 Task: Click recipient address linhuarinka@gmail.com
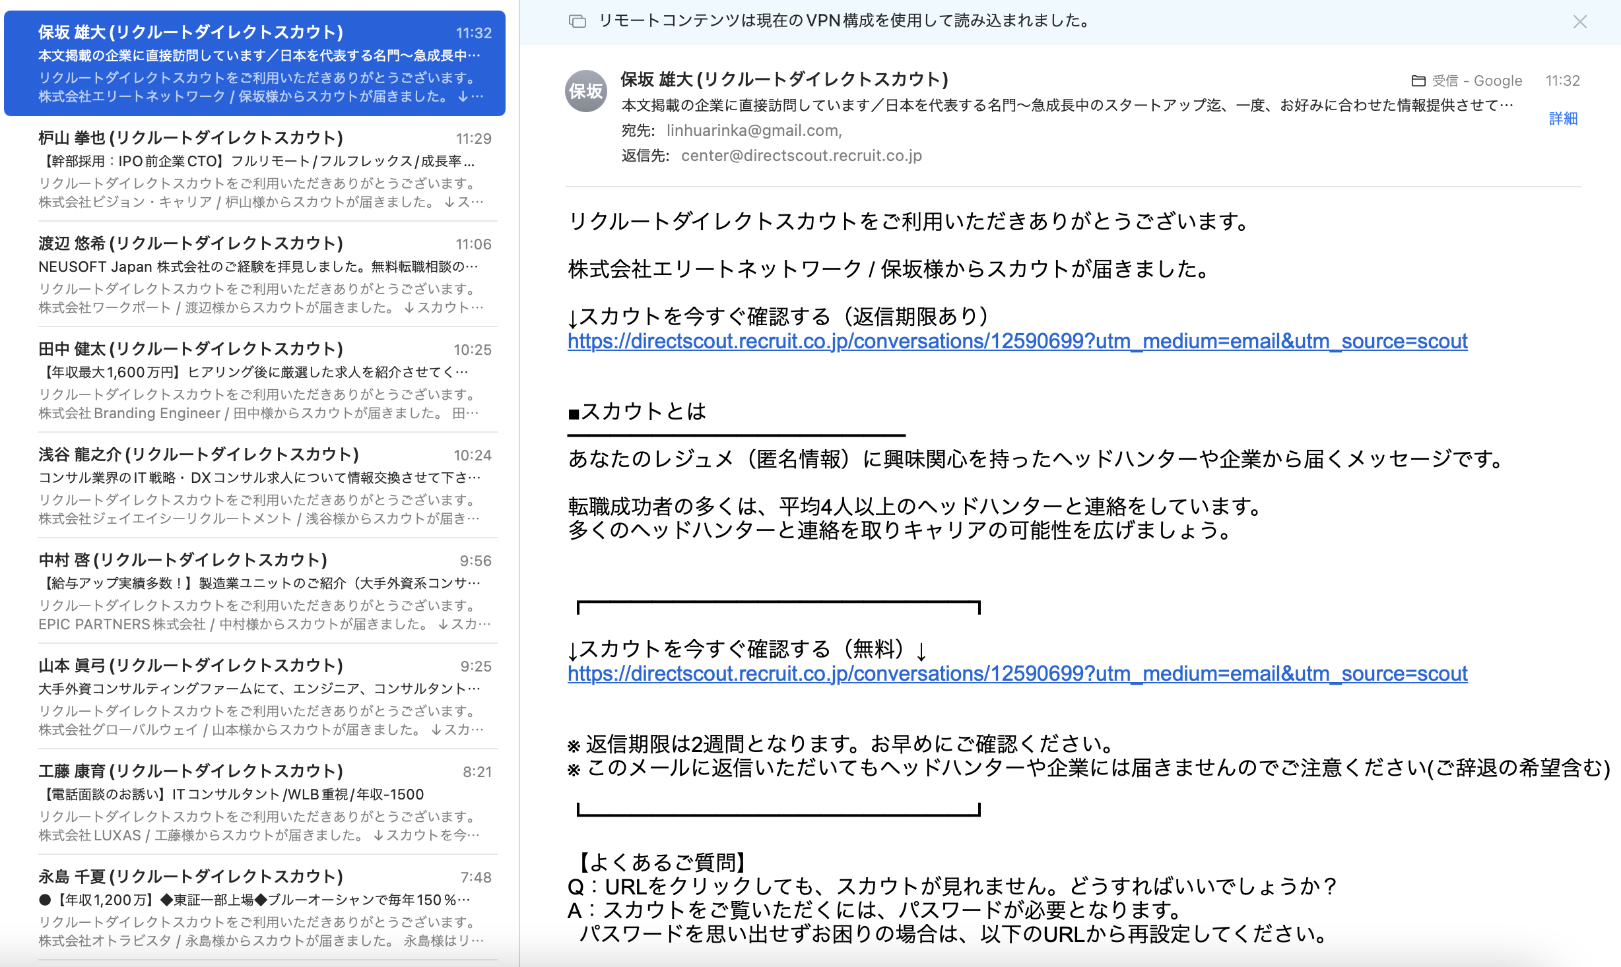pos(754,131)
